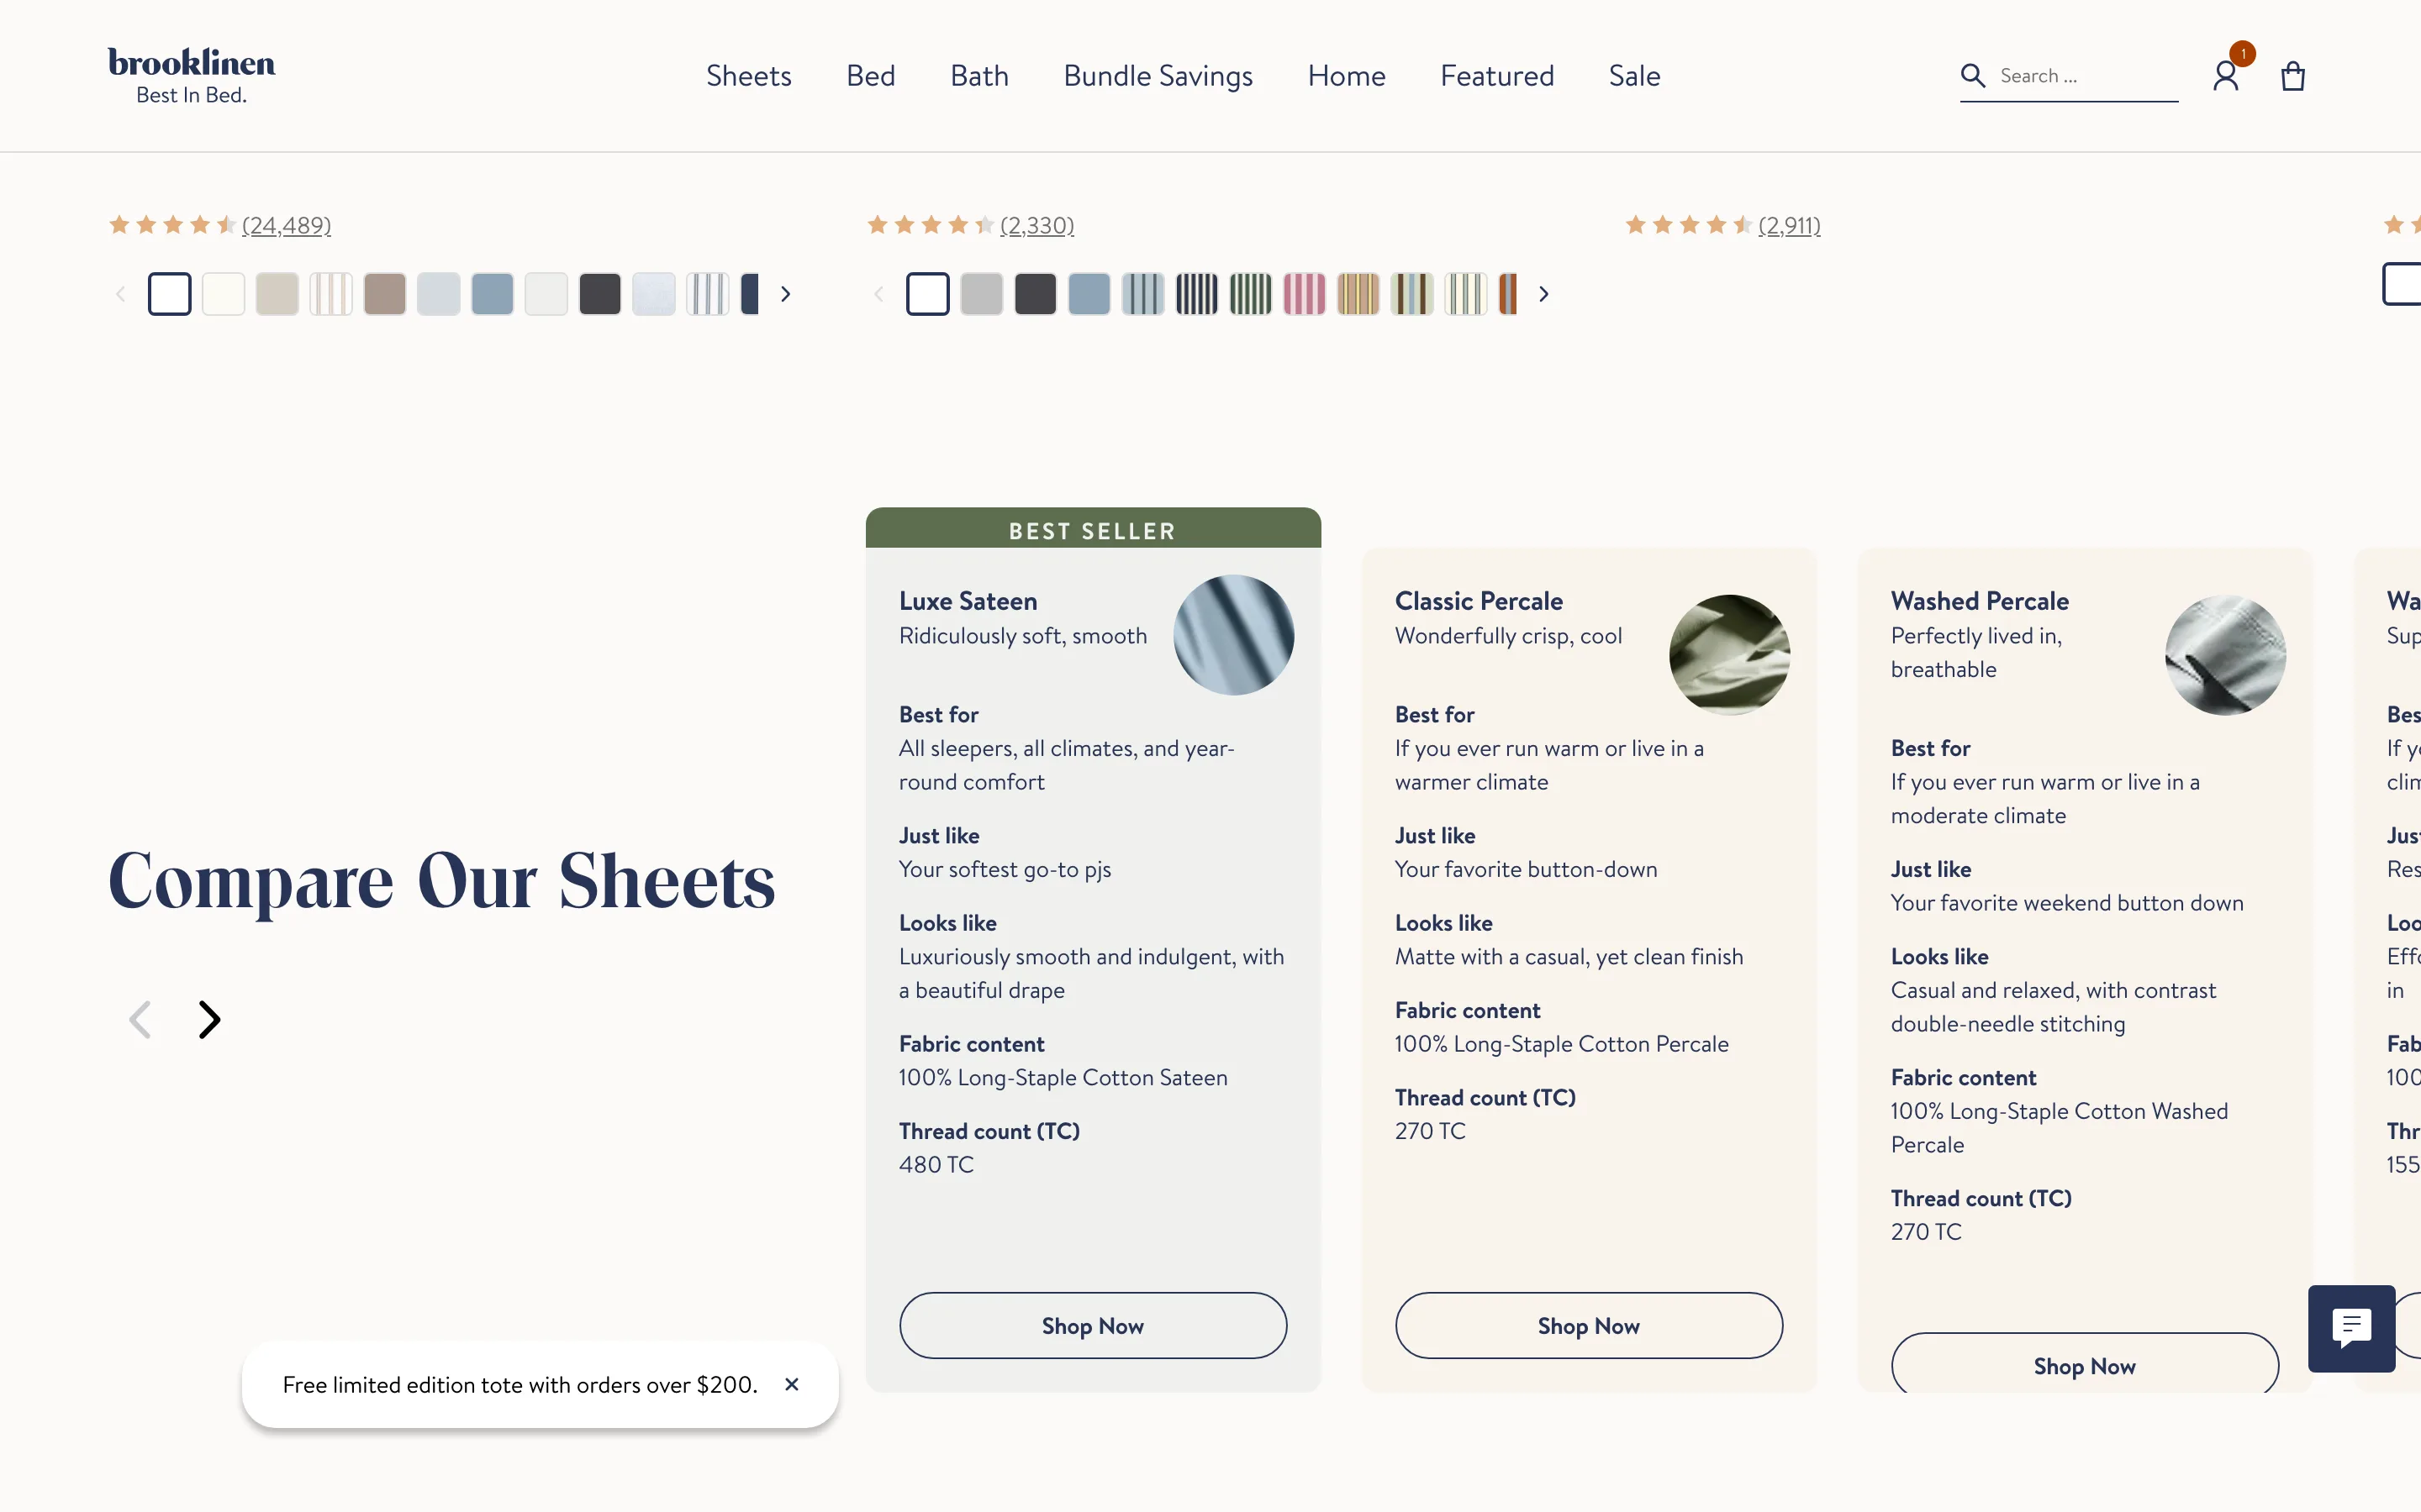Click 'Your favorite weekend button down' text
Viewport: 2421px width, 1512px height.
coord(2067,903)
